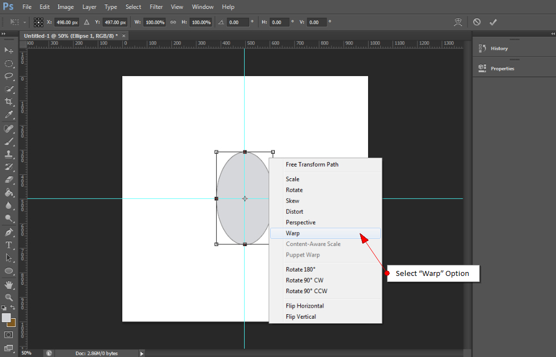This screenshot has width=556, height=357.
Task: Commit the transform with the checkmark
Action: [x=493, y=22]
